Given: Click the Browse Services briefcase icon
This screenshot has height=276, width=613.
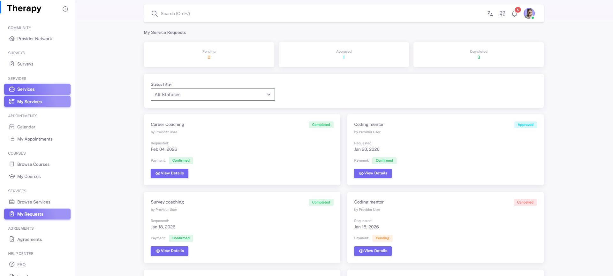Looking at the screenshot, I should tap(12, 202).
